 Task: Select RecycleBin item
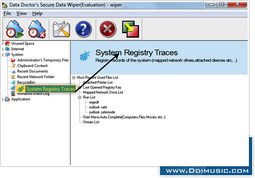26,83
